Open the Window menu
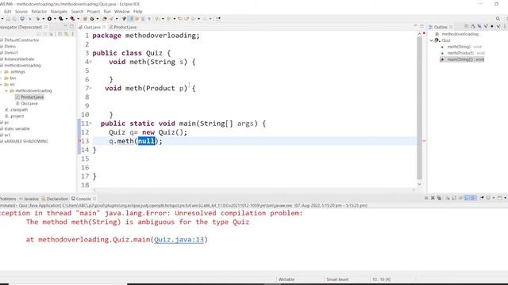The width and height of the screenshot is (508, 285). pyautogui.click(x=121, y=11)
